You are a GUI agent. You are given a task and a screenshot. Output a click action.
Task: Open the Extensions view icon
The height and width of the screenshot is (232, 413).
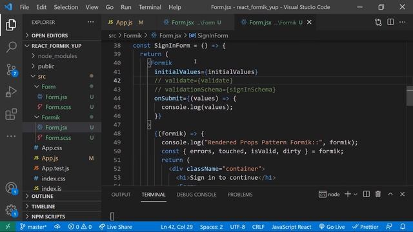(11, 114)
